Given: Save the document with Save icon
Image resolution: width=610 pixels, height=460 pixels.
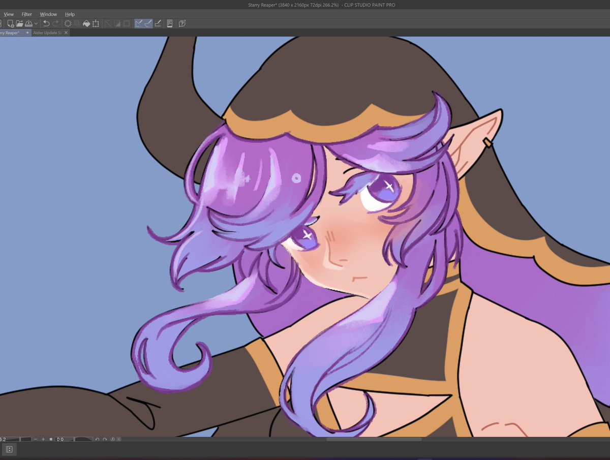Looking at the screenshot, I should coord(28,23).
